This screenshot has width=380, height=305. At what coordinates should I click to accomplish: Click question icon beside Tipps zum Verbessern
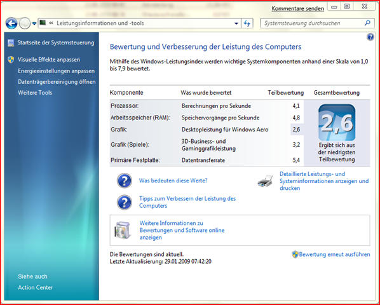(125, 202)
